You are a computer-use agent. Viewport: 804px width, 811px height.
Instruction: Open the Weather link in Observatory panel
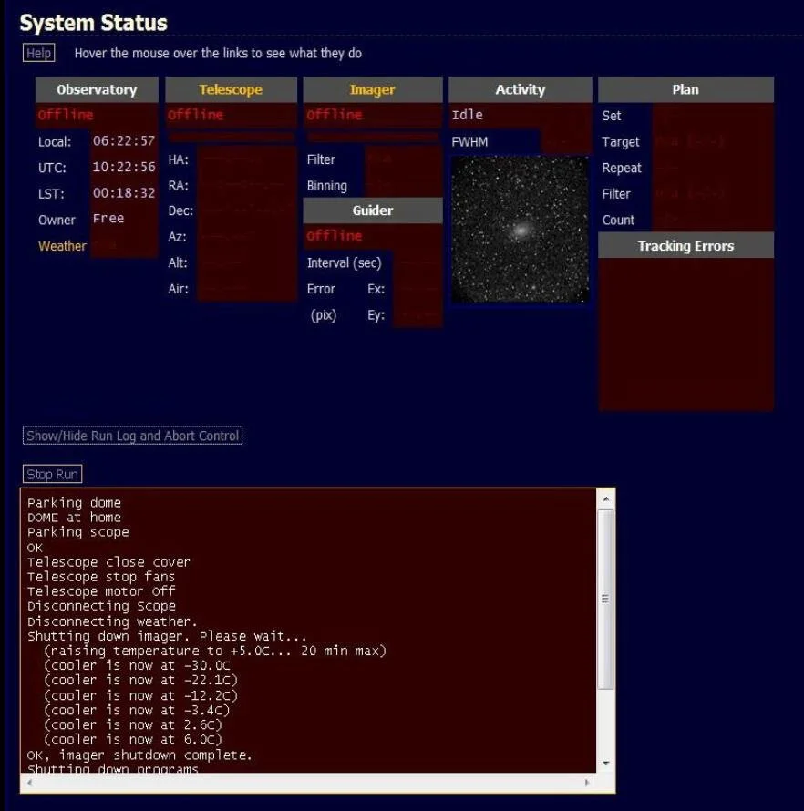pyautogui.click(x=60, y=246)
